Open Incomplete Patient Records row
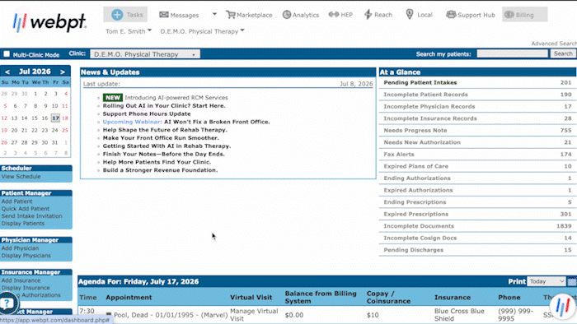Viewport: 577px width, 324px height. point(477,95)
